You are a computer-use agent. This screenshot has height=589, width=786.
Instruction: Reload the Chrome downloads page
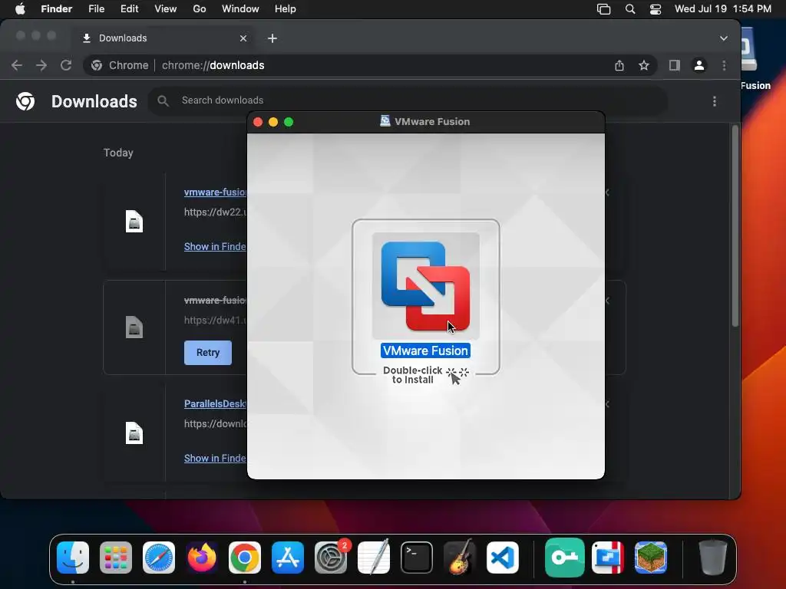(66, 65)
